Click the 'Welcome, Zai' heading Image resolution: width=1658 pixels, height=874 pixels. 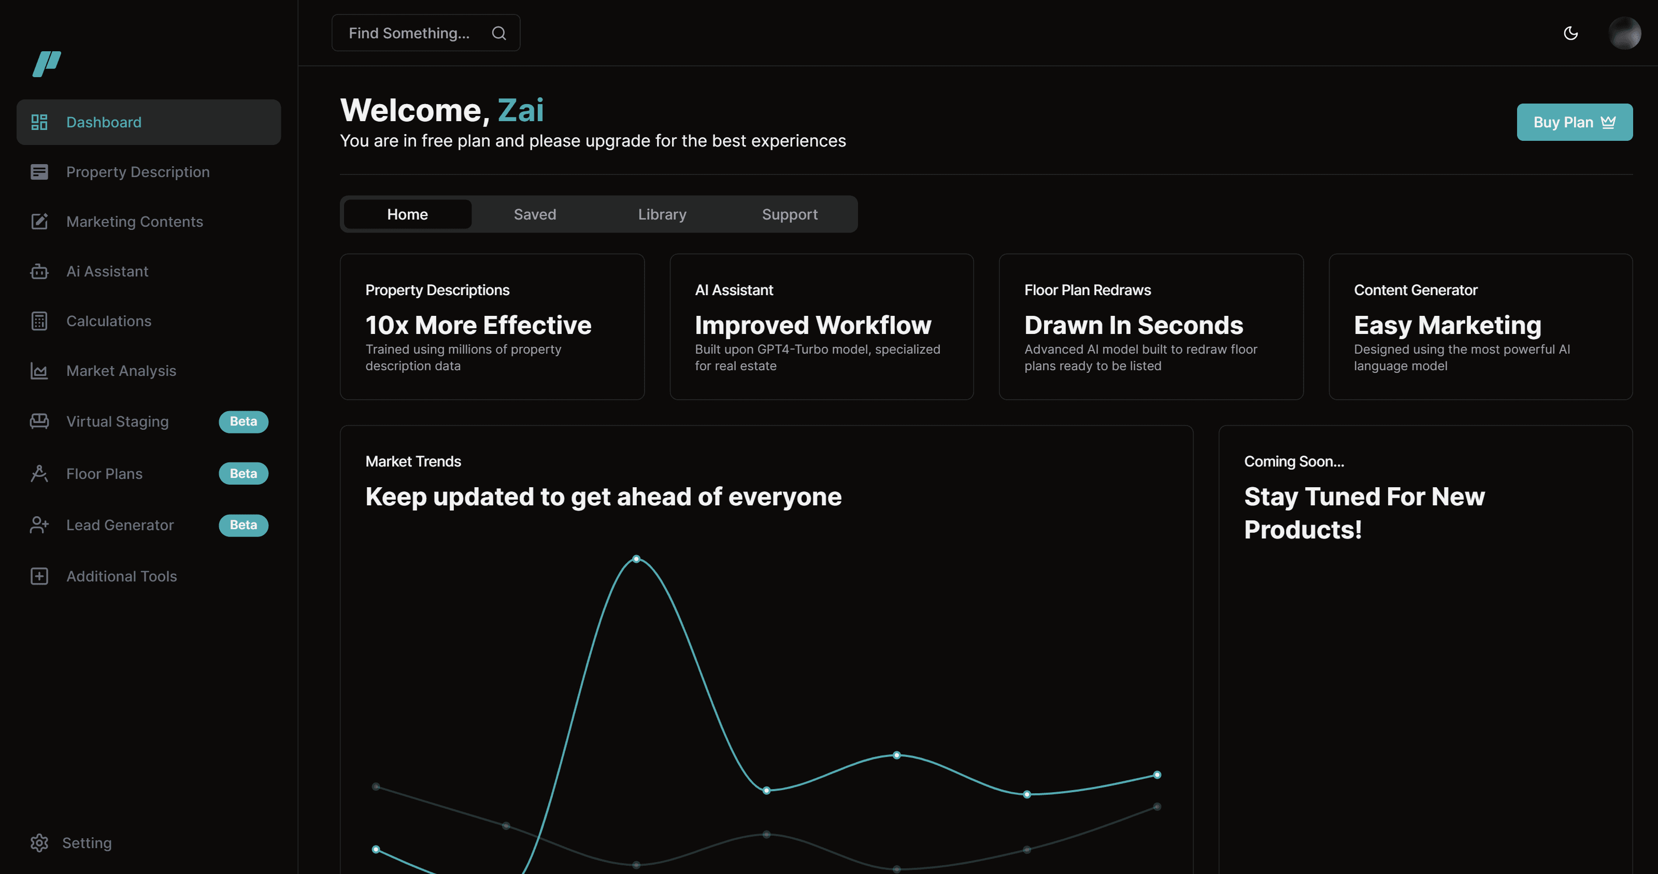(441, 110)
